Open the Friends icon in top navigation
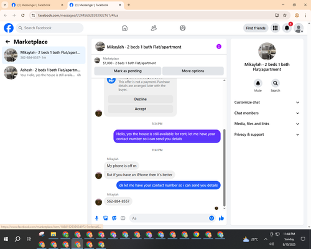The image size is (311, 249). [x=154, y=28]
